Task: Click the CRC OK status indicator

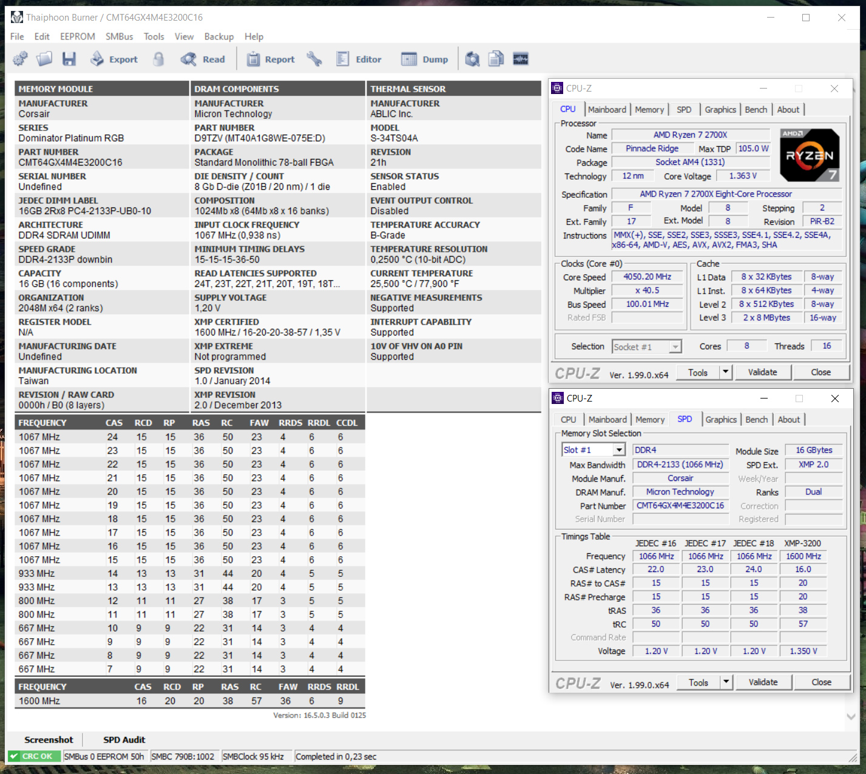Action: [34, 756]
